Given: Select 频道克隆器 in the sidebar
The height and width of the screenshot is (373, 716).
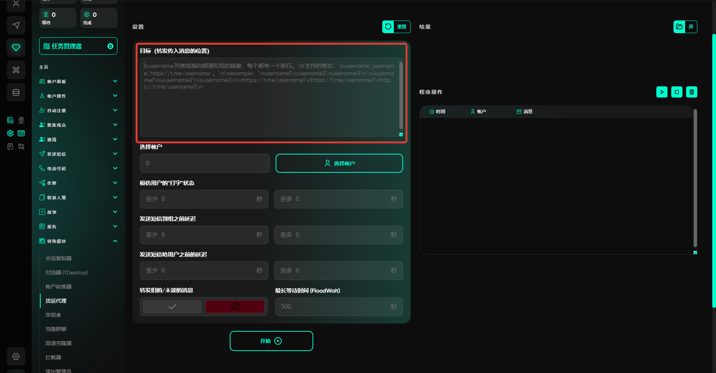Looking at the screenshot, I should [59, 343].
